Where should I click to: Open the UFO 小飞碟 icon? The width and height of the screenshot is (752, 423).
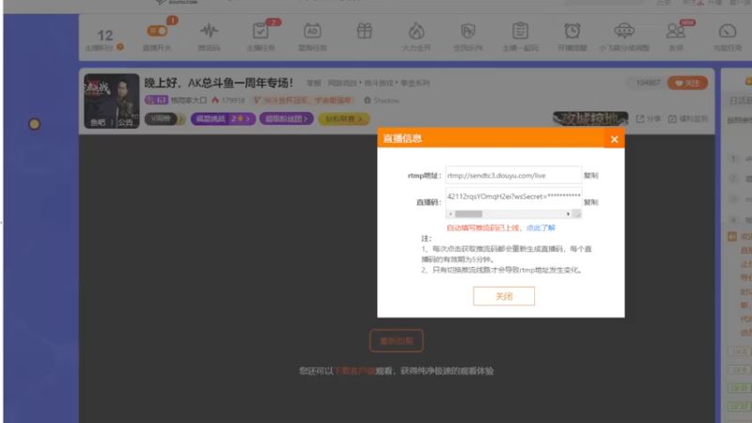624,31
